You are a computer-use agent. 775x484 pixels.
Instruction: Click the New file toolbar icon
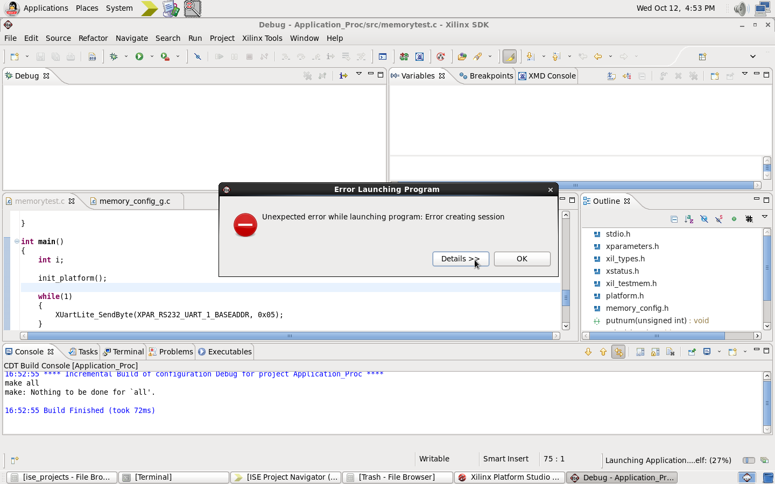(14, 56)
